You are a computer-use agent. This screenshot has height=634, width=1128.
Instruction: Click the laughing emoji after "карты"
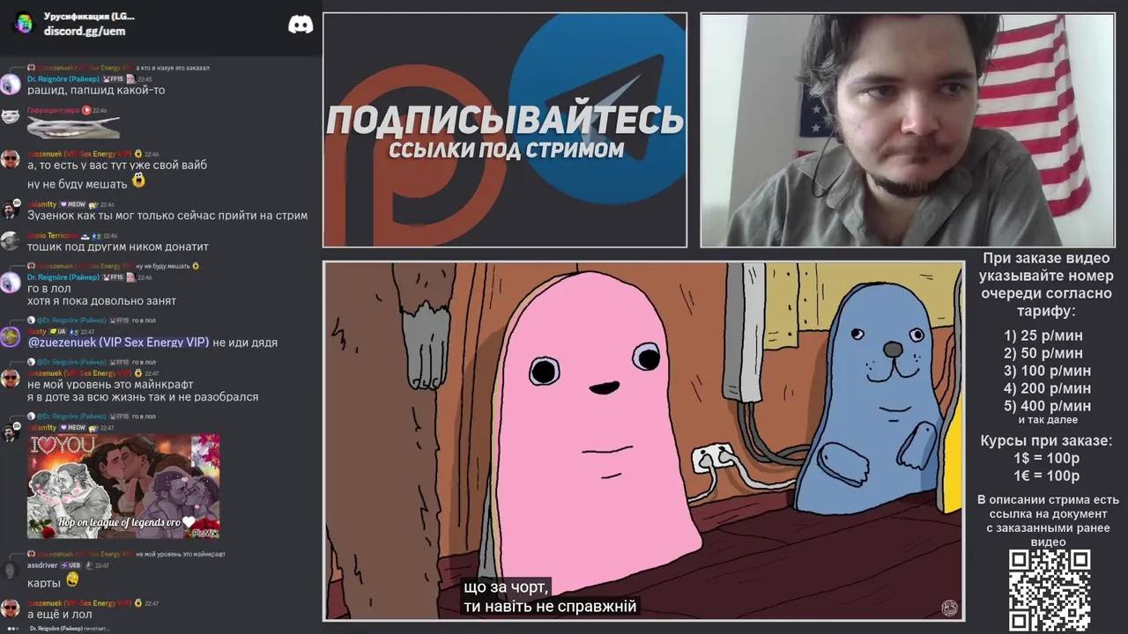pyautogui.click(x=72, y=579)
